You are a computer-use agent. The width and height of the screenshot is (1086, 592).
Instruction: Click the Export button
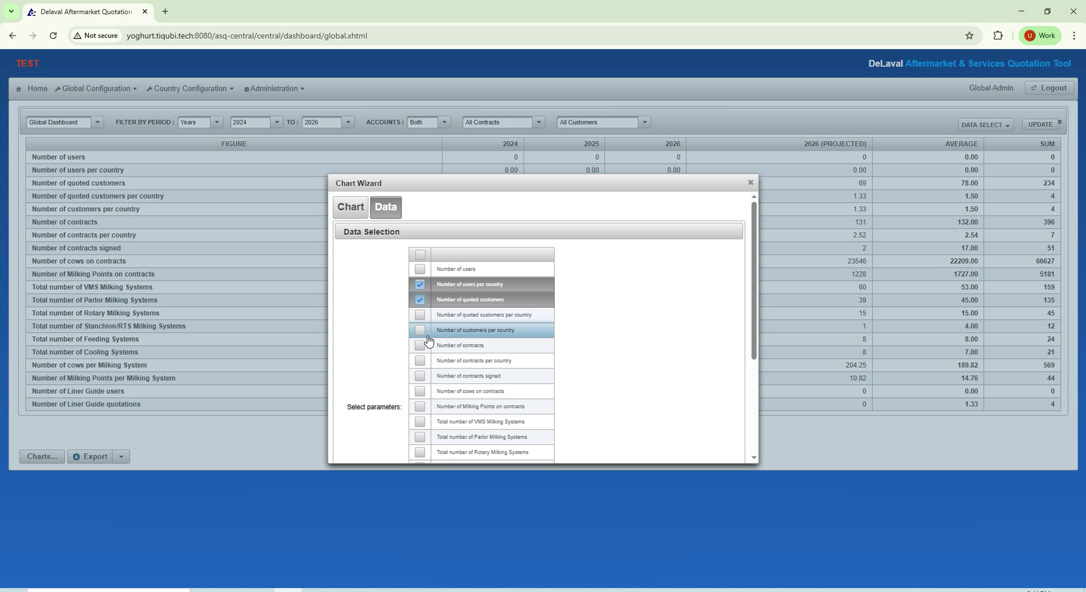(x=91, y=457)
